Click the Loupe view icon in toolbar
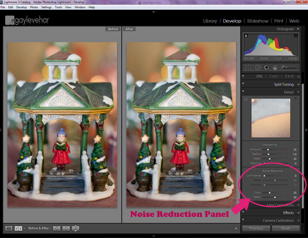 (x=9, y=228)
